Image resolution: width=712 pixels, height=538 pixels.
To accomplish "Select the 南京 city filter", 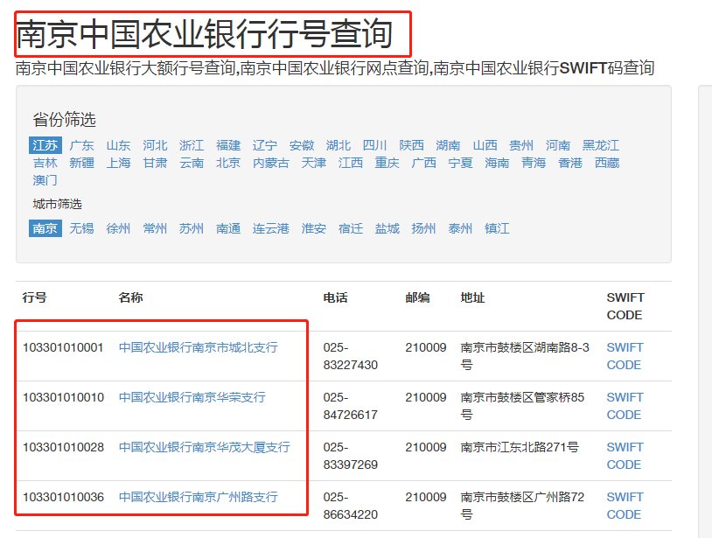I will click(45, 228).
